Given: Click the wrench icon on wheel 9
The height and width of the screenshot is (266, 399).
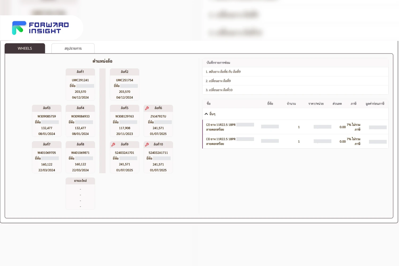Looking at the screenshot, I should tap(113, 145).
